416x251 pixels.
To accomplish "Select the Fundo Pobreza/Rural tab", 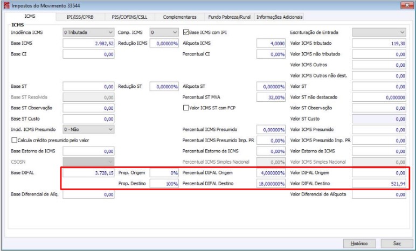I will [229, 17].
